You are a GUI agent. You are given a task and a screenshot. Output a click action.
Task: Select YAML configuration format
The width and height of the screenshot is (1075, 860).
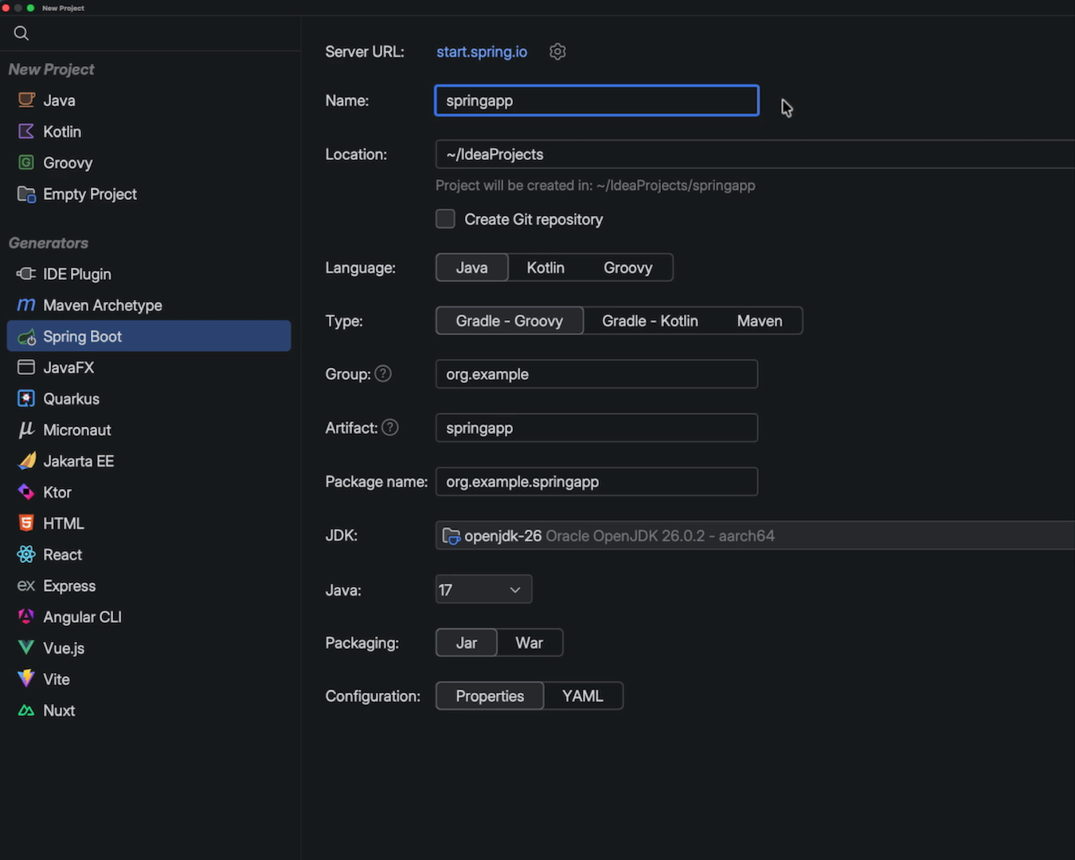583,696
